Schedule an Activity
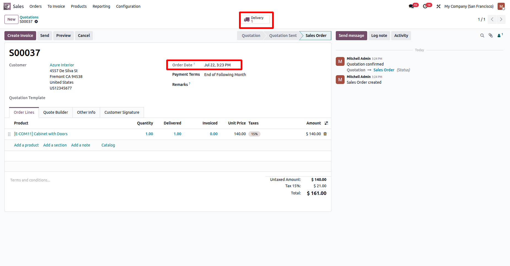 tap(401, 36)
